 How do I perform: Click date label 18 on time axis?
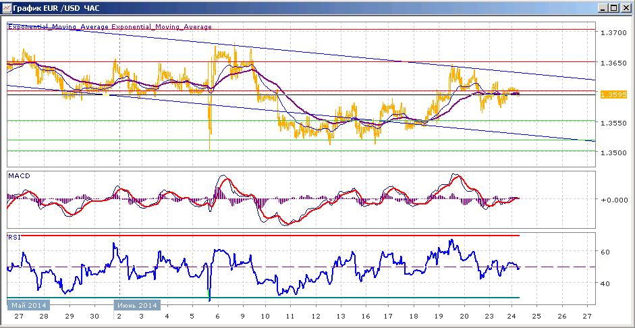[413, 317]
